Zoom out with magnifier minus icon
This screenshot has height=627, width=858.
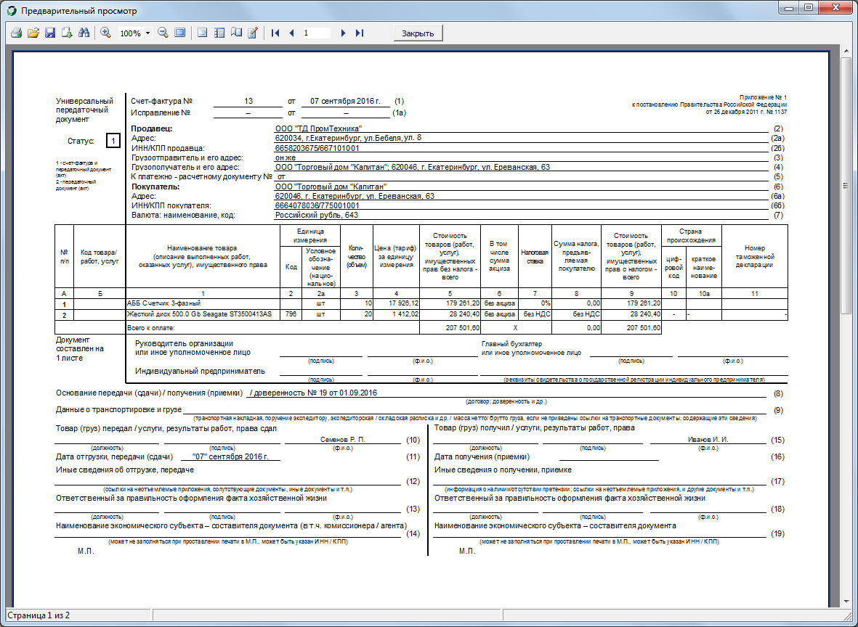point(163,33)
